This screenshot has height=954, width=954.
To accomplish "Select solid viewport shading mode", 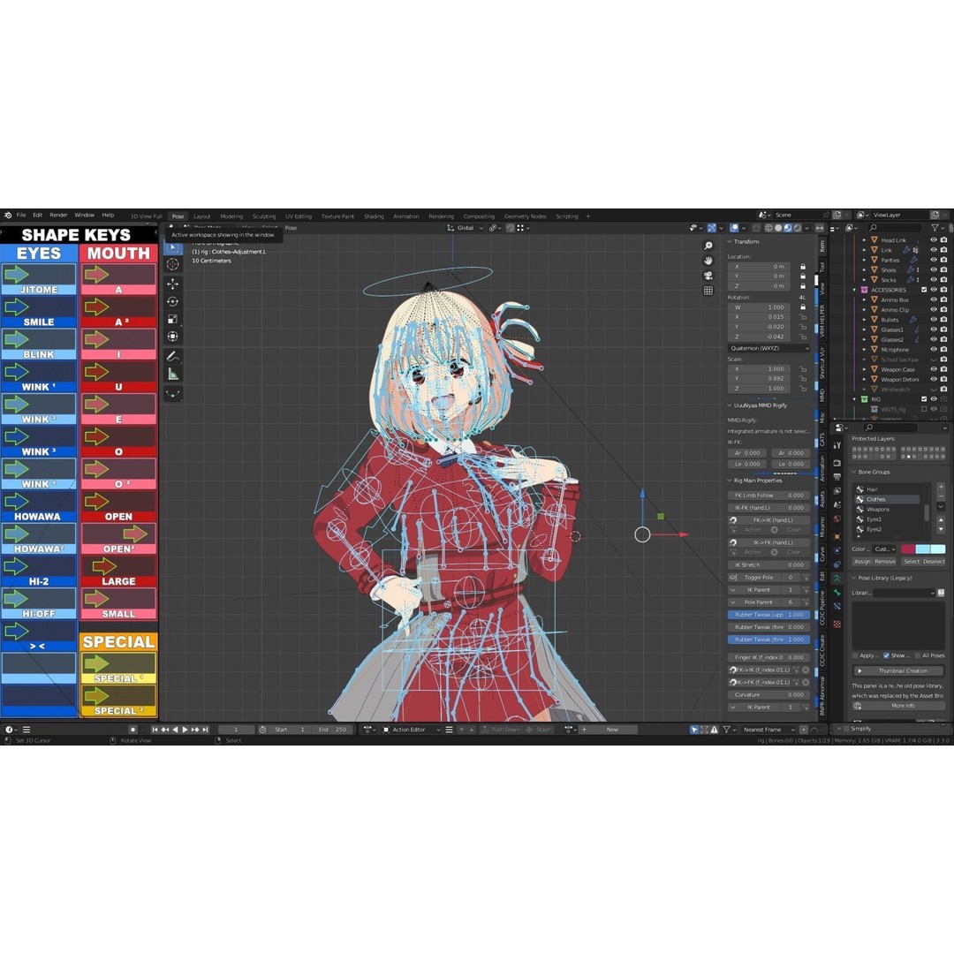I will [778, 228].
